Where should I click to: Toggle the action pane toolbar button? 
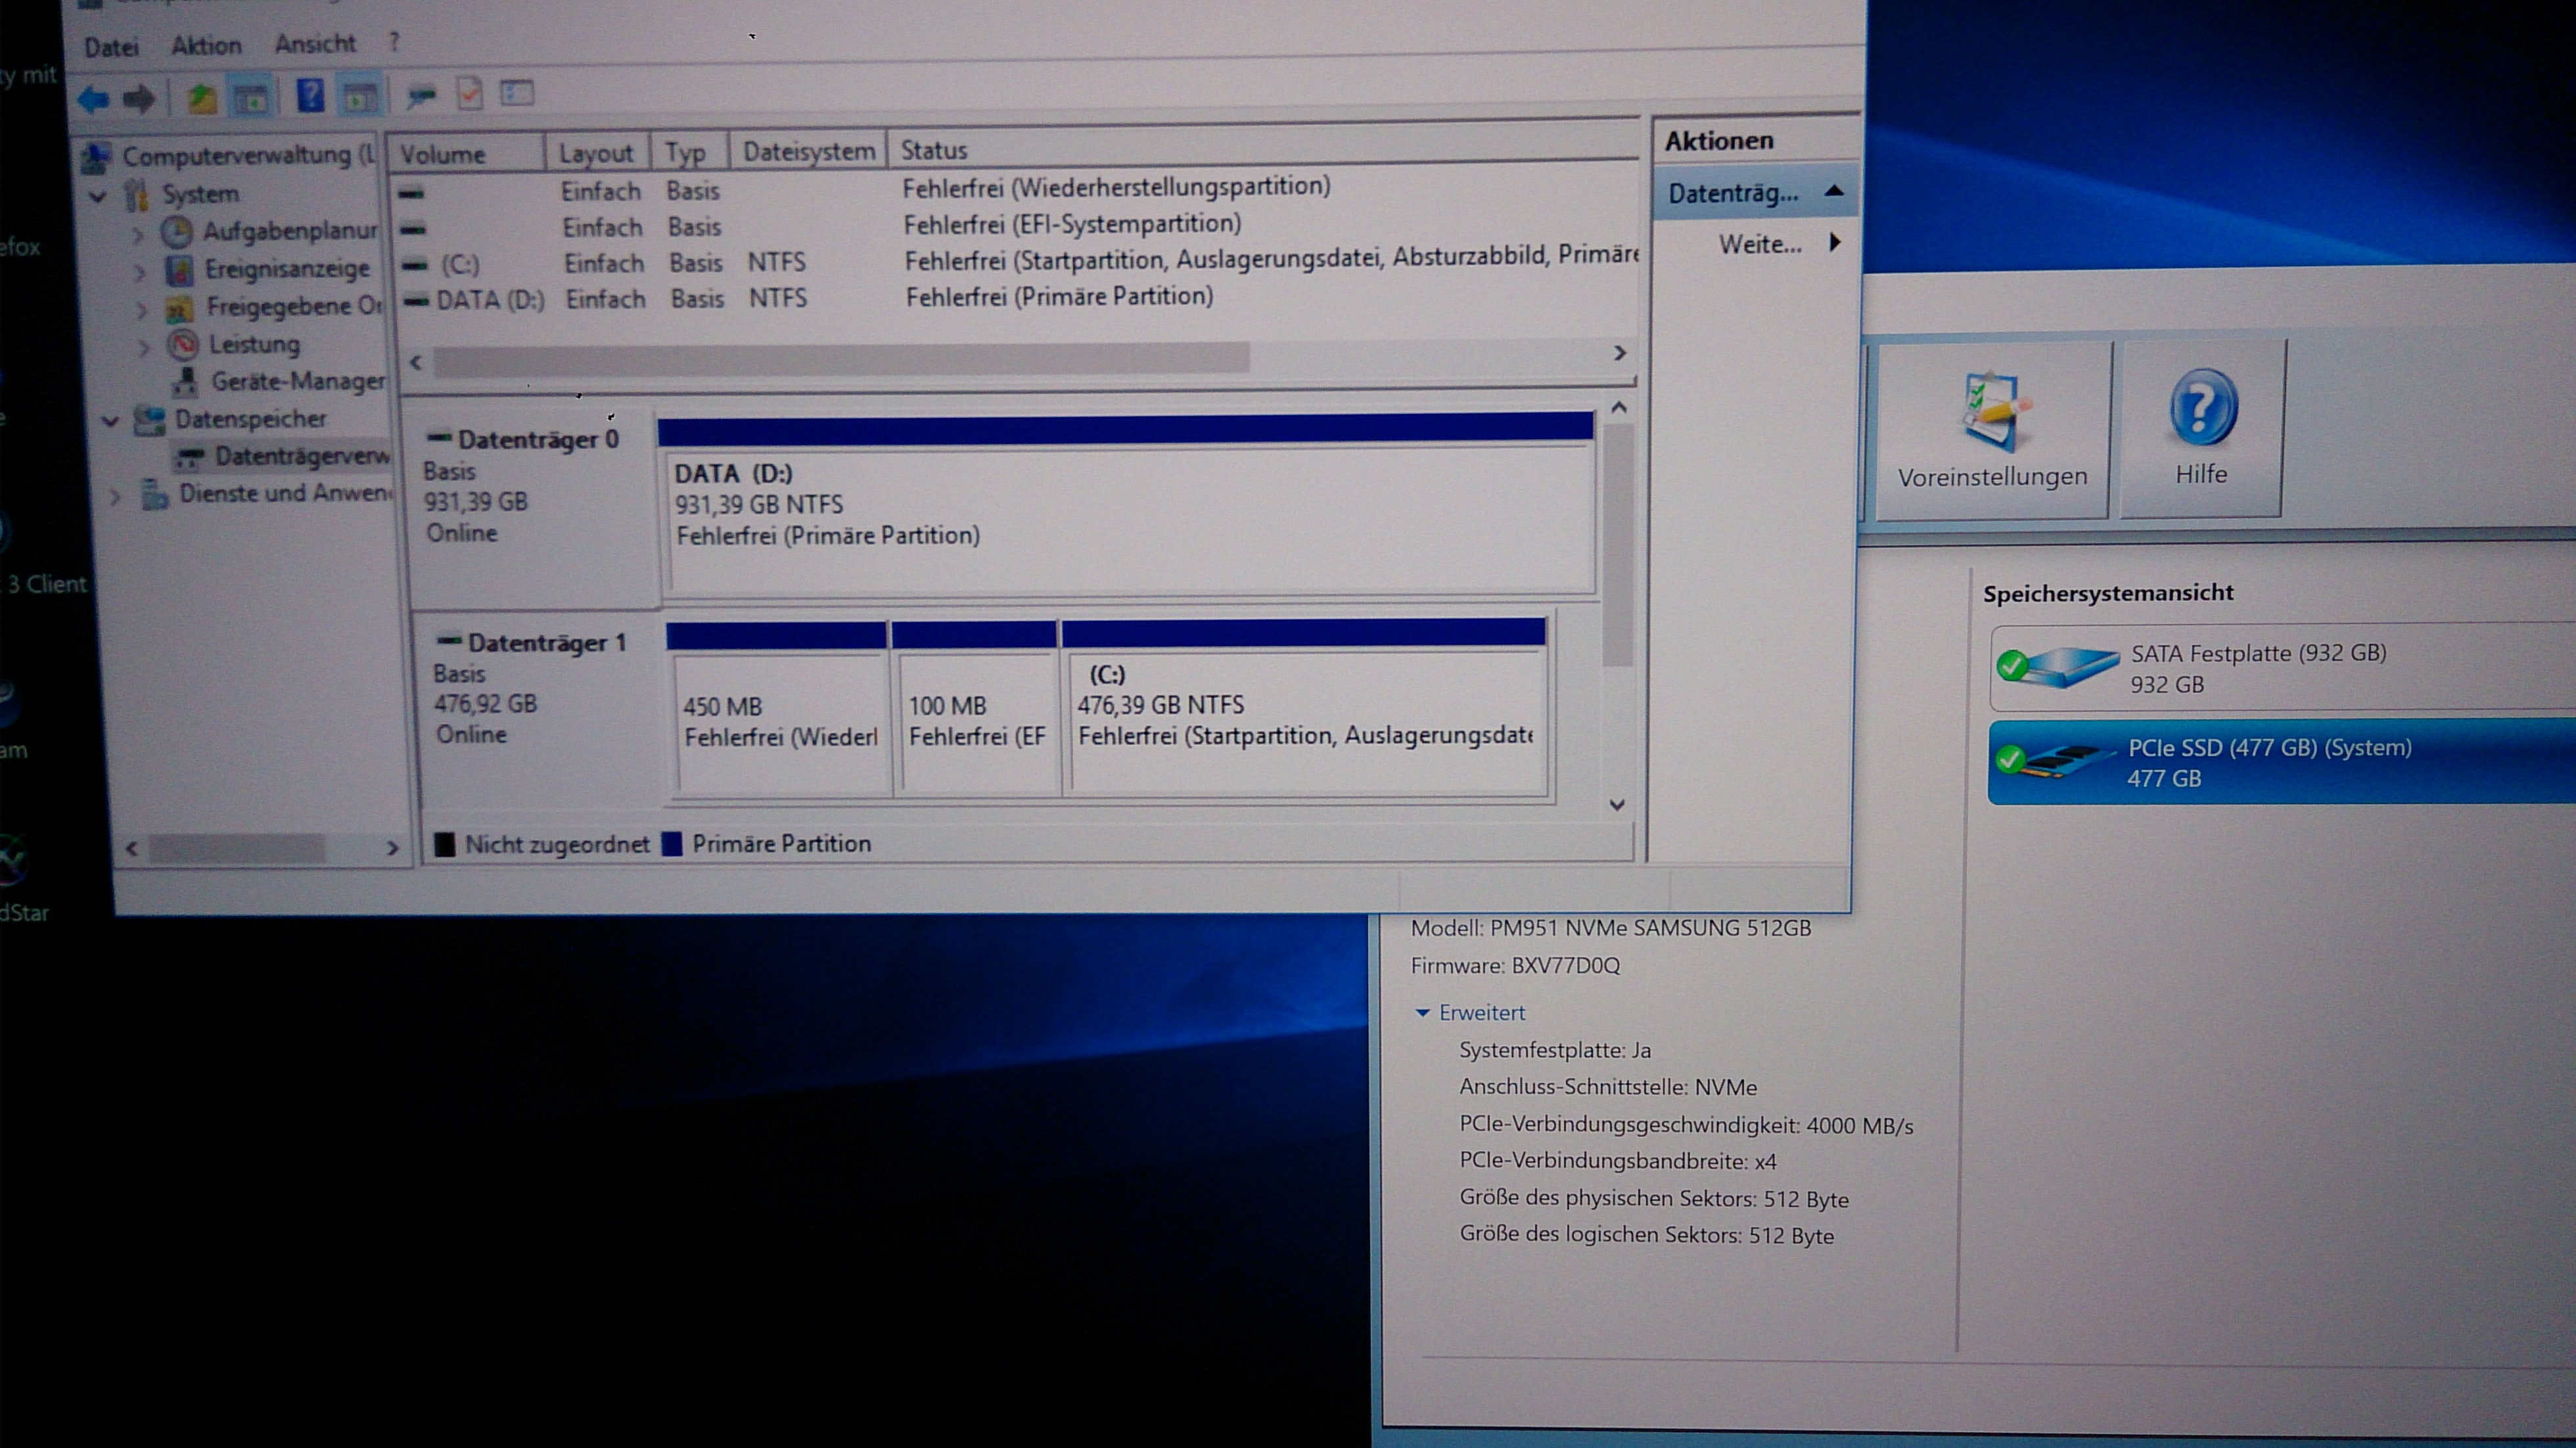360,97
